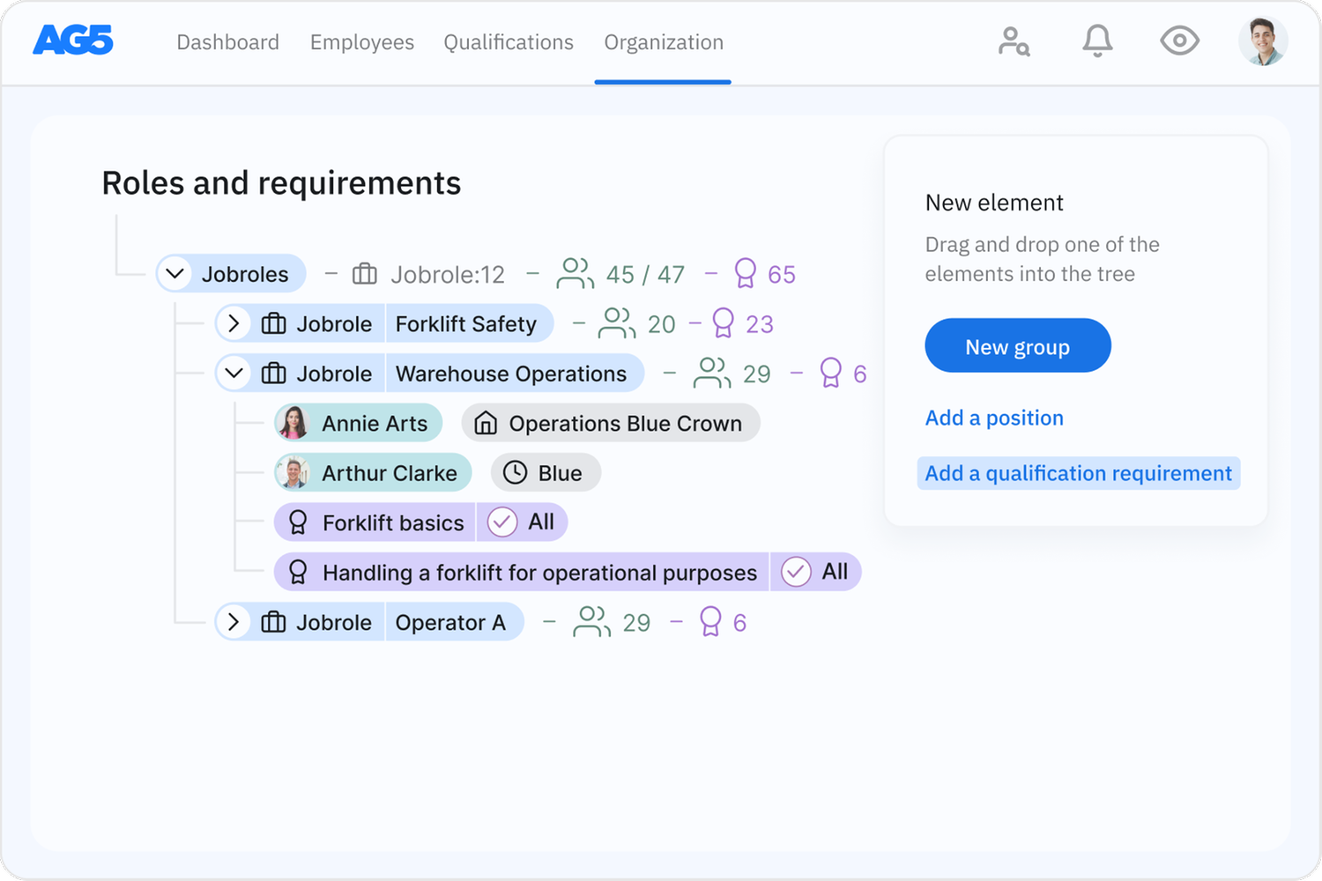Screen dimensions: 1322x881
Task: Click the briefcase icon on Warehouse Operations row
Action: point(274,374)
